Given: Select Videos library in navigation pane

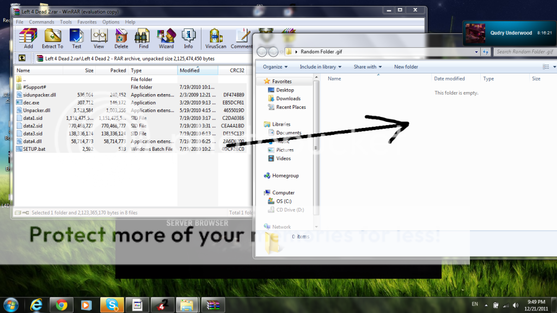Looking at the screenshot, I should (284, 158).
